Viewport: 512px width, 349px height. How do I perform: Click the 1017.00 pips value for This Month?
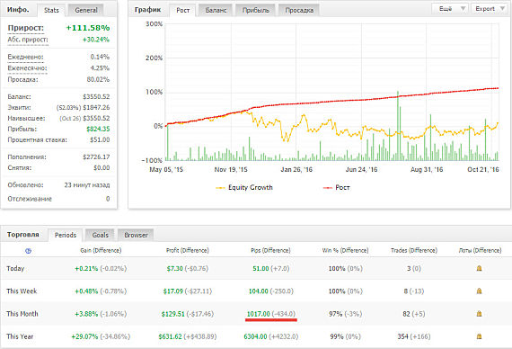click(259, 314)
